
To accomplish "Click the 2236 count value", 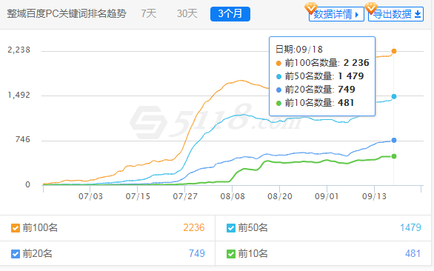I will pyautogui.click(x=194, y=228).
